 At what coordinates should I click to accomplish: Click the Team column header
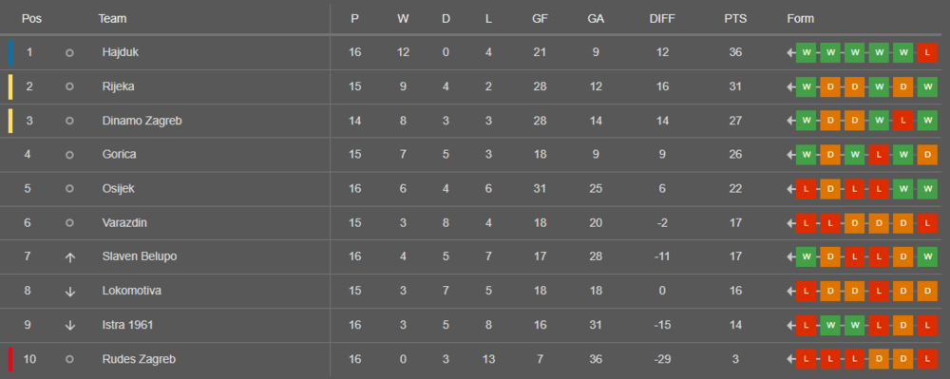click(112, 19)
